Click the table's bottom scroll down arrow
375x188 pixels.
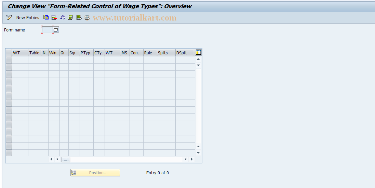(198, 152)
